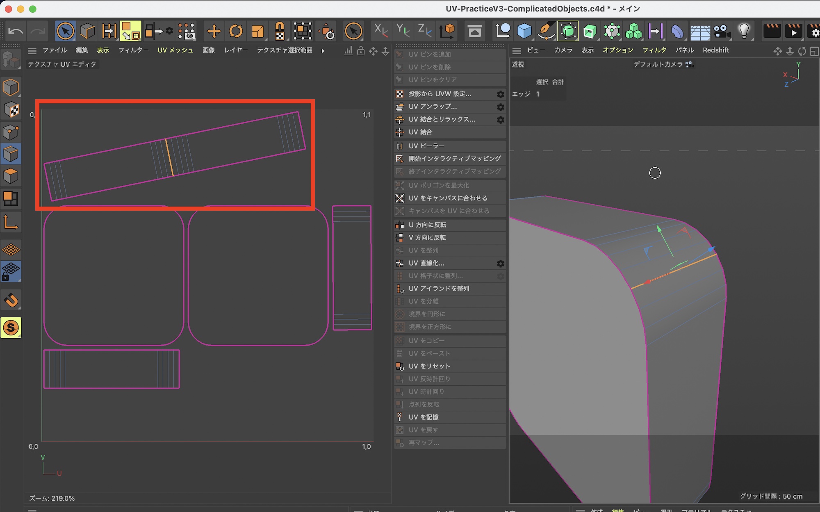Expand the hidden UV editor menus arrow
Image resolution: width=820 pixels, height=512 pixels.
click(x=323, y=51)
